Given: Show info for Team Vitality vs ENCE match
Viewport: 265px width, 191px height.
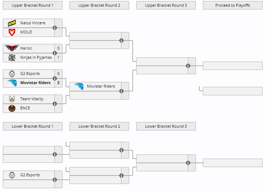Looking at the screenshot, I should pos(55,104).
